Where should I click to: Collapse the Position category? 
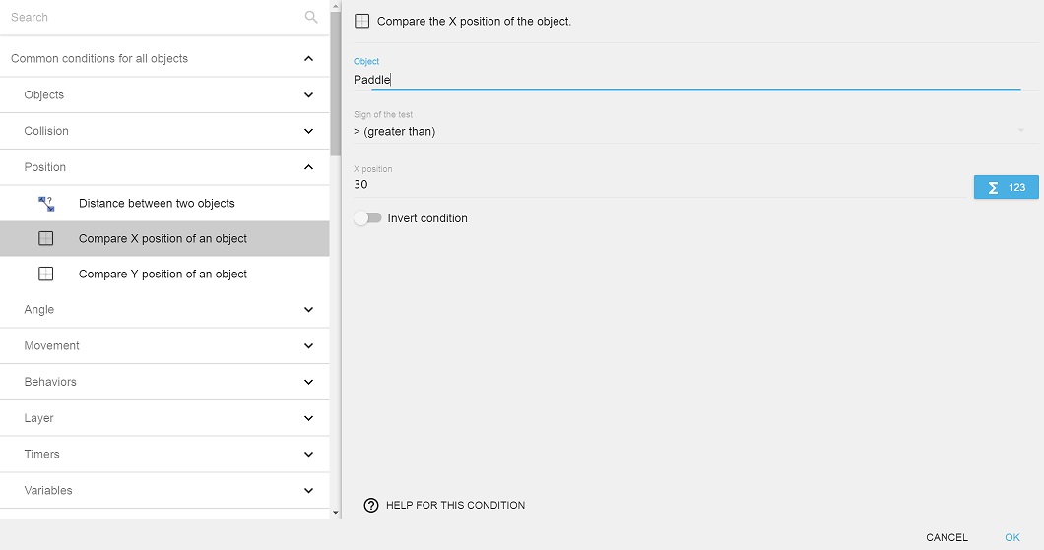308,167
